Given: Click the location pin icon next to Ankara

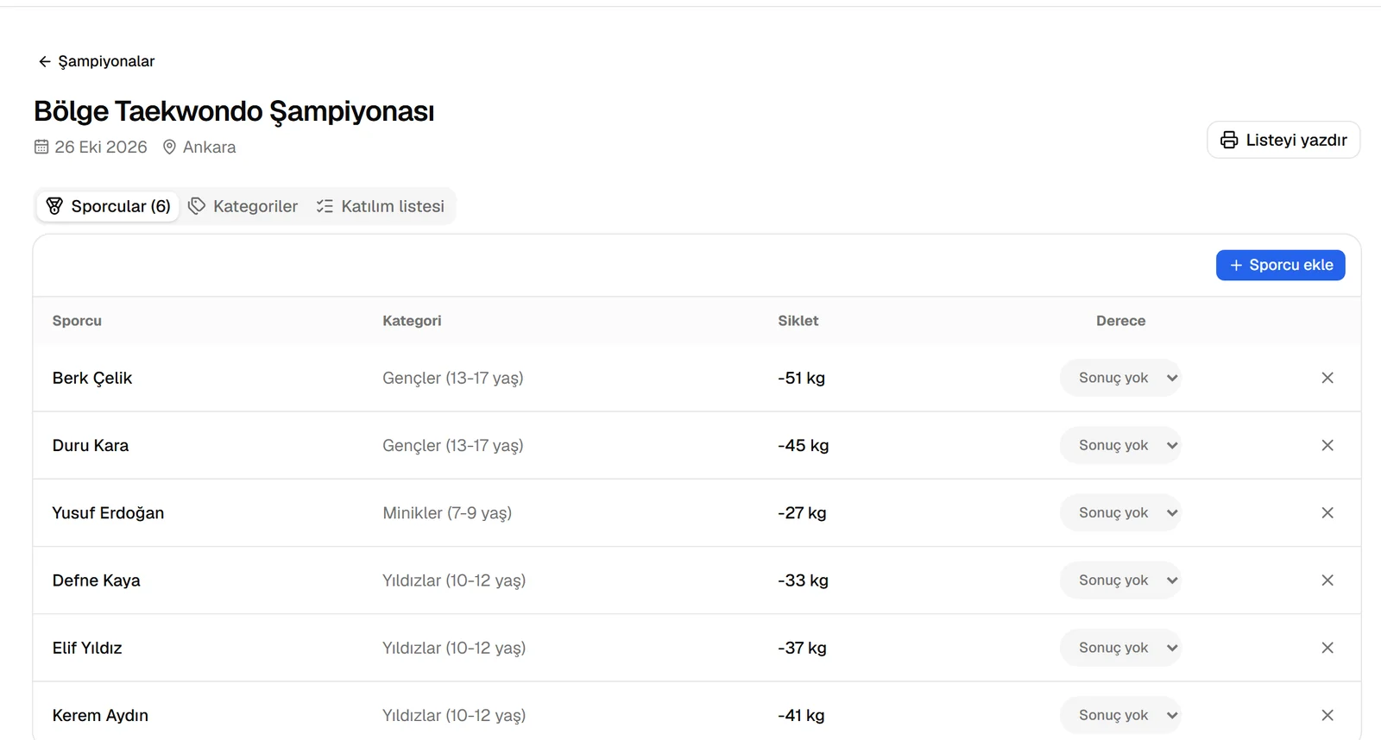Looking at the screenshot, I should (169, 147).
